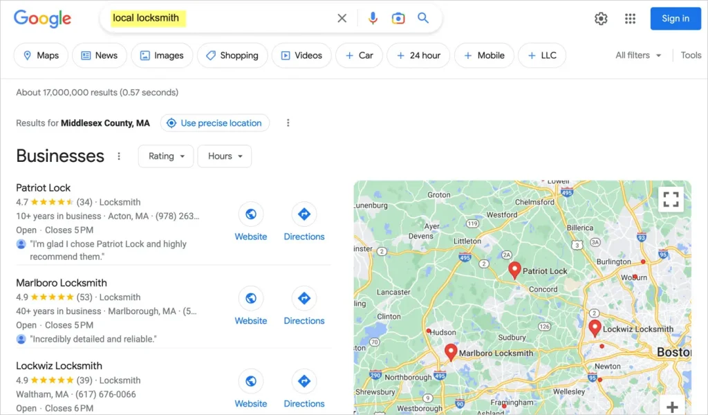This screenshot has width=708, height=415.
Task: Open the Lockwiz Locksmith listing title
Action: 59,366
